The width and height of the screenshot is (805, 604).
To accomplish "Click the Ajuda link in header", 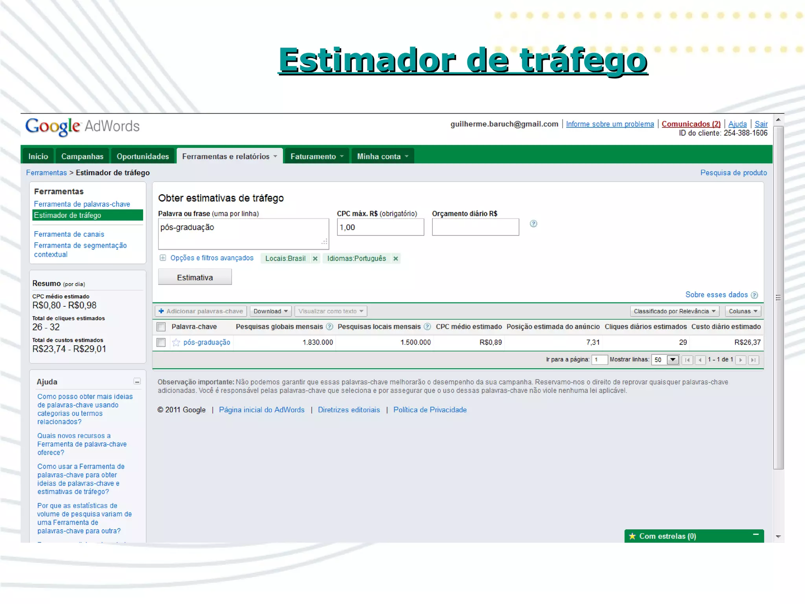I will (x=737, y=124).
